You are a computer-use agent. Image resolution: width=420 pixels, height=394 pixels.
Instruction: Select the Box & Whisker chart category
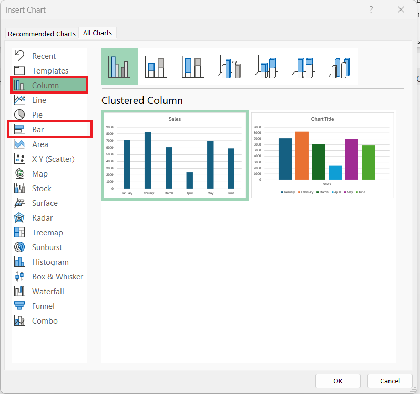pyautogui.click(x=49, y=277)
